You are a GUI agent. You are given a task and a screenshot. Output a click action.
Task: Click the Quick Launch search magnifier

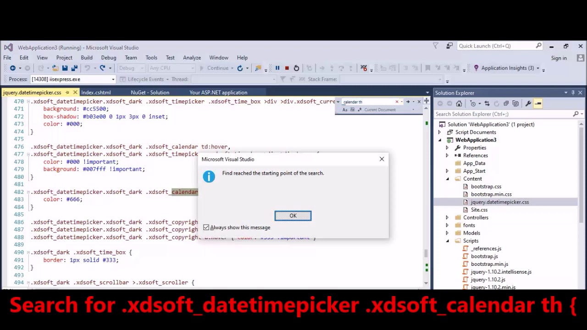538,46
